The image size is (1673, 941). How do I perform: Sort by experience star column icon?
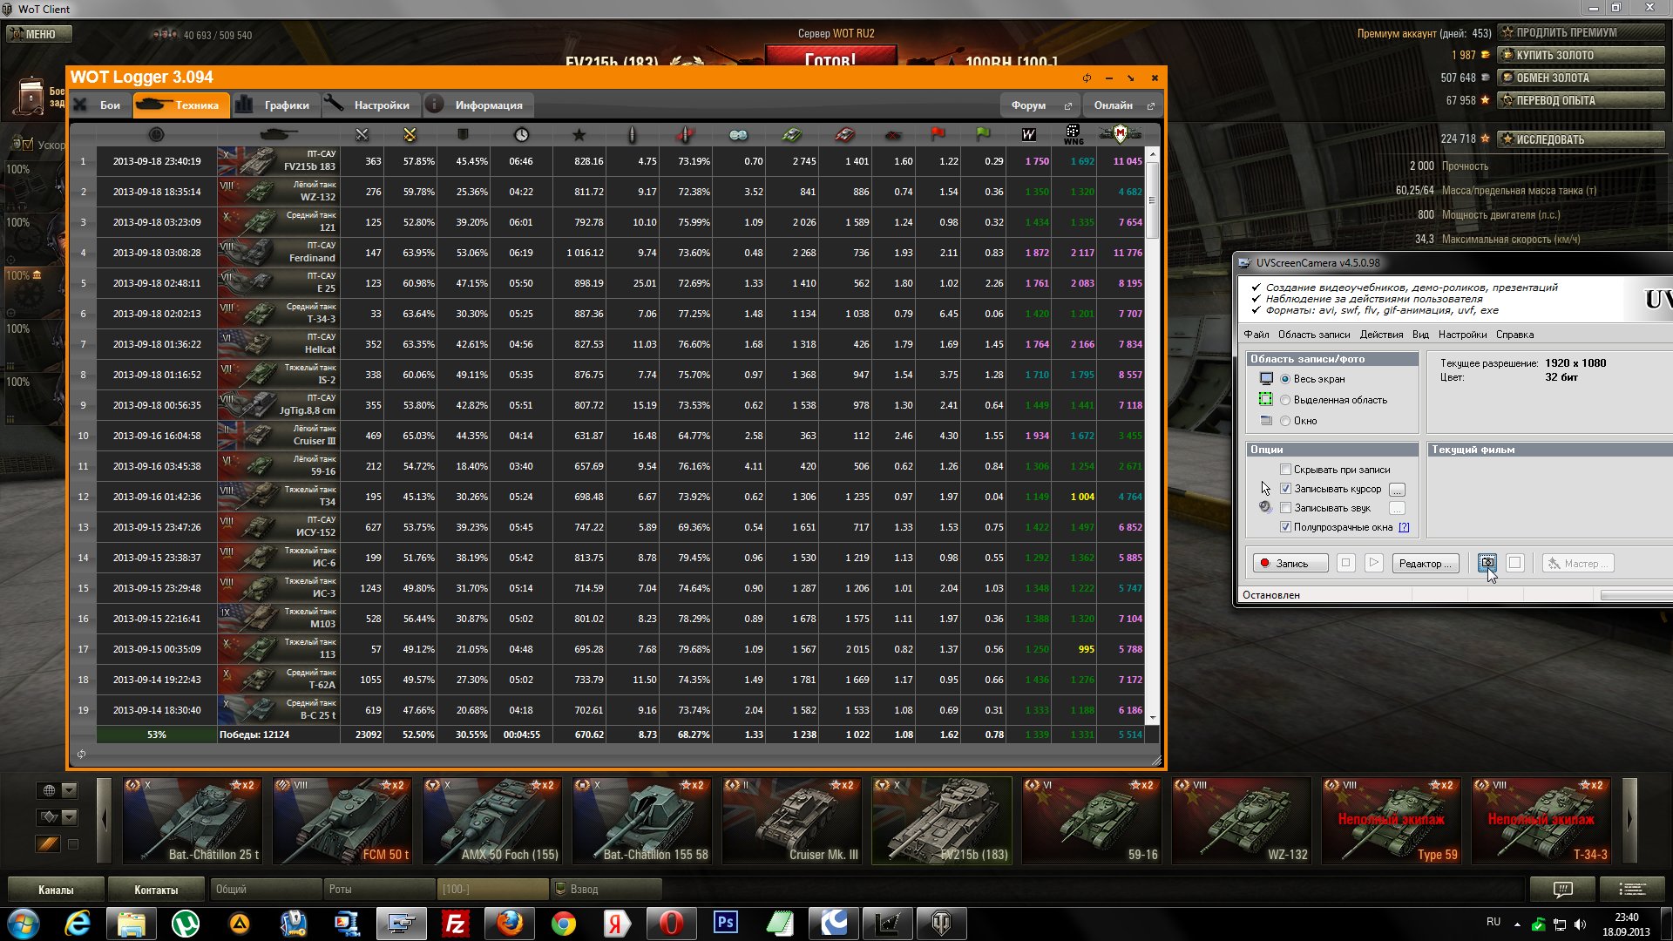pyautogui.click(x=579, y=134)
